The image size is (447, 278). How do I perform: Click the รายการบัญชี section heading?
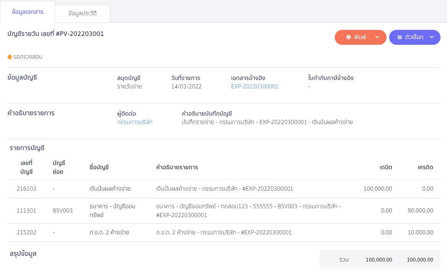tap(27, 148)
